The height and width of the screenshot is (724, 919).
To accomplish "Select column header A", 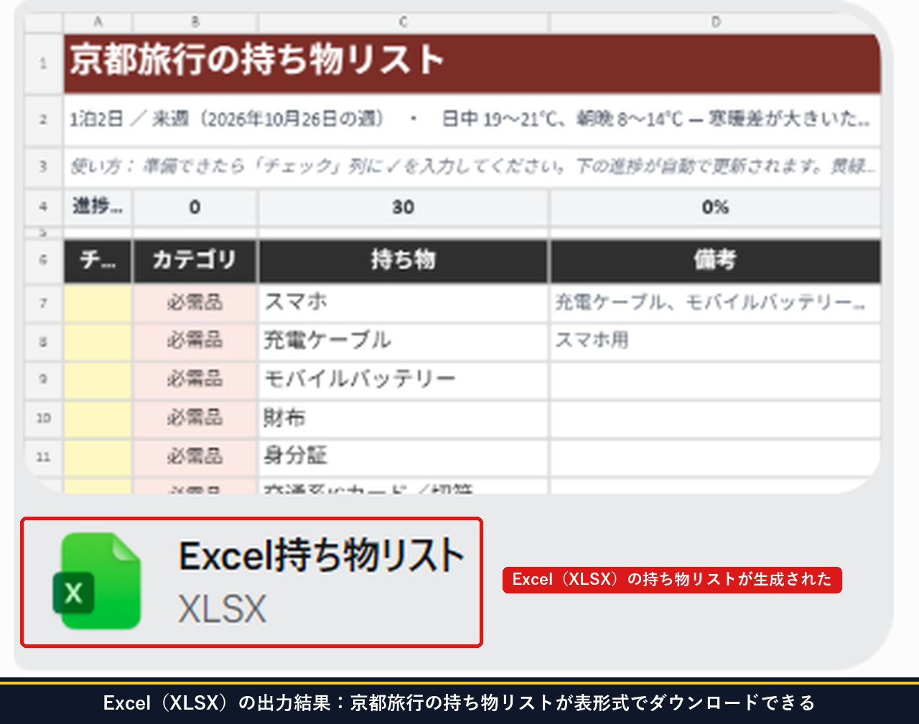I will 98,22.
